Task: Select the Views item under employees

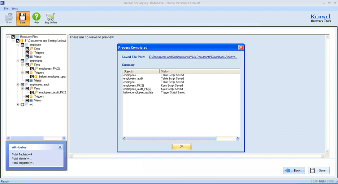Action: tap(38, 80)
